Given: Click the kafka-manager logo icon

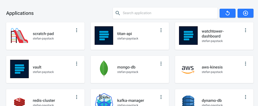Looking at the screenshot, I should (104, 100).
